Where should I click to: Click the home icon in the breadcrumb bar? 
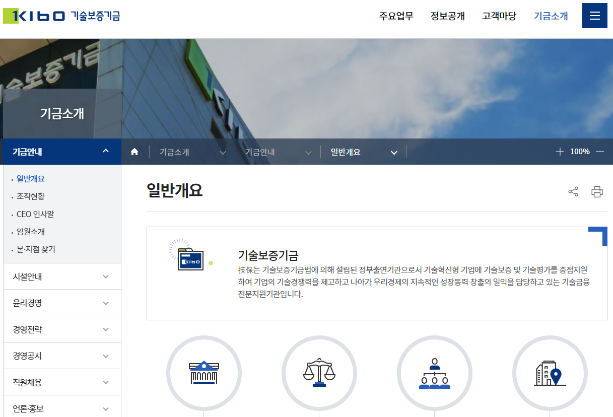[x=135, y=151]
